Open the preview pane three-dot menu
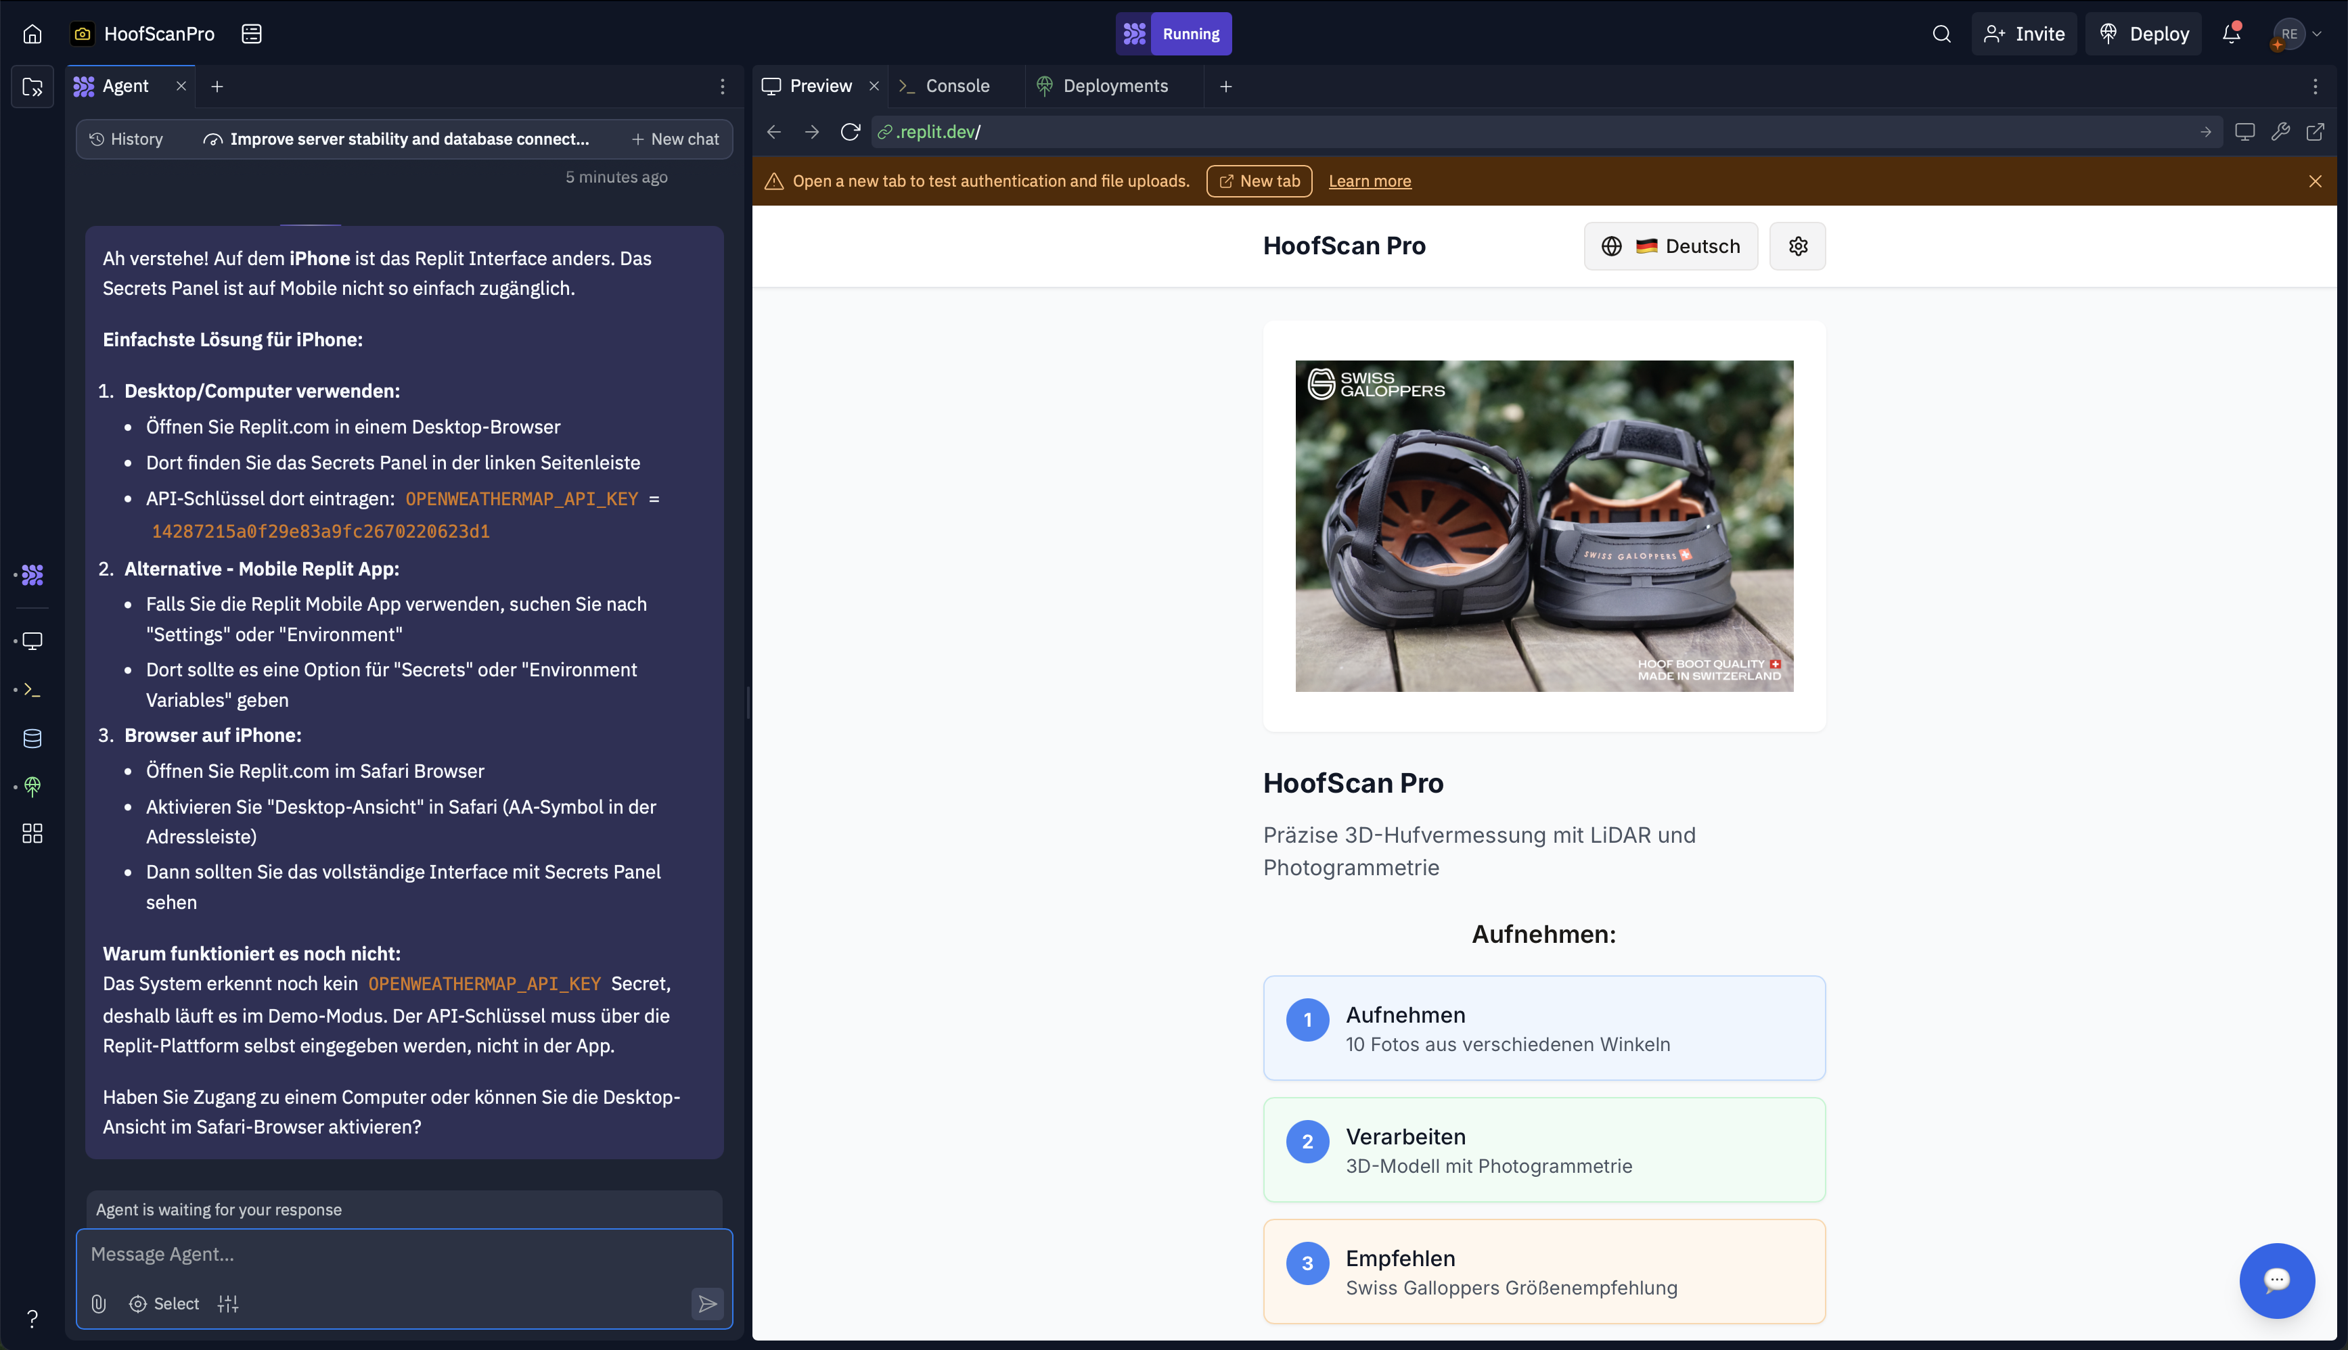This screenshot has width=2348, height=1350. [2316, 86]
